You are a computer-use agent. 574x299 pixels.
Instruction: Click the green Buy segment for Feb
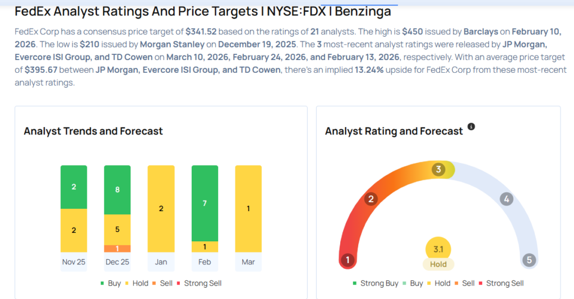pos(205,203)
